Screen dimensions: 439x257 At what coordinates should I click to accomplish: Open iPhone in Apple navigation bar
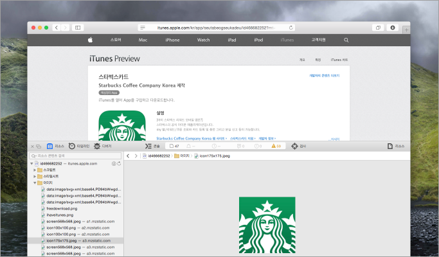(x=172, y=40)
